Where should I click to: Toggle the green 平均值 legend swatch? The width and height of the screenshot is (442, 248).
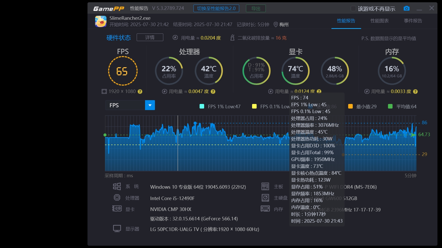tap(390, 106)
